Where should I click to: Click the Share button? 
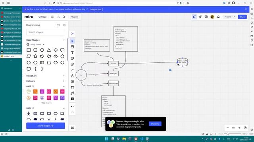[242, 17]
